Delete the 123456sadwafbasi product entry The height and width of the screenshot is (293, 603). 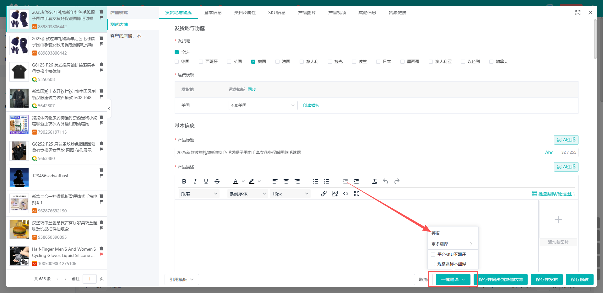pyautogui.click(x=101, y=170)
